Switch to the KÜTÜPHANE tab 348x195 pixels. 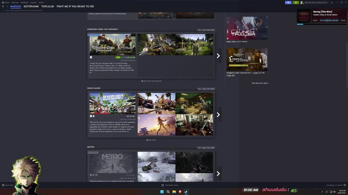pyautogui.click(x=31, y=6)
